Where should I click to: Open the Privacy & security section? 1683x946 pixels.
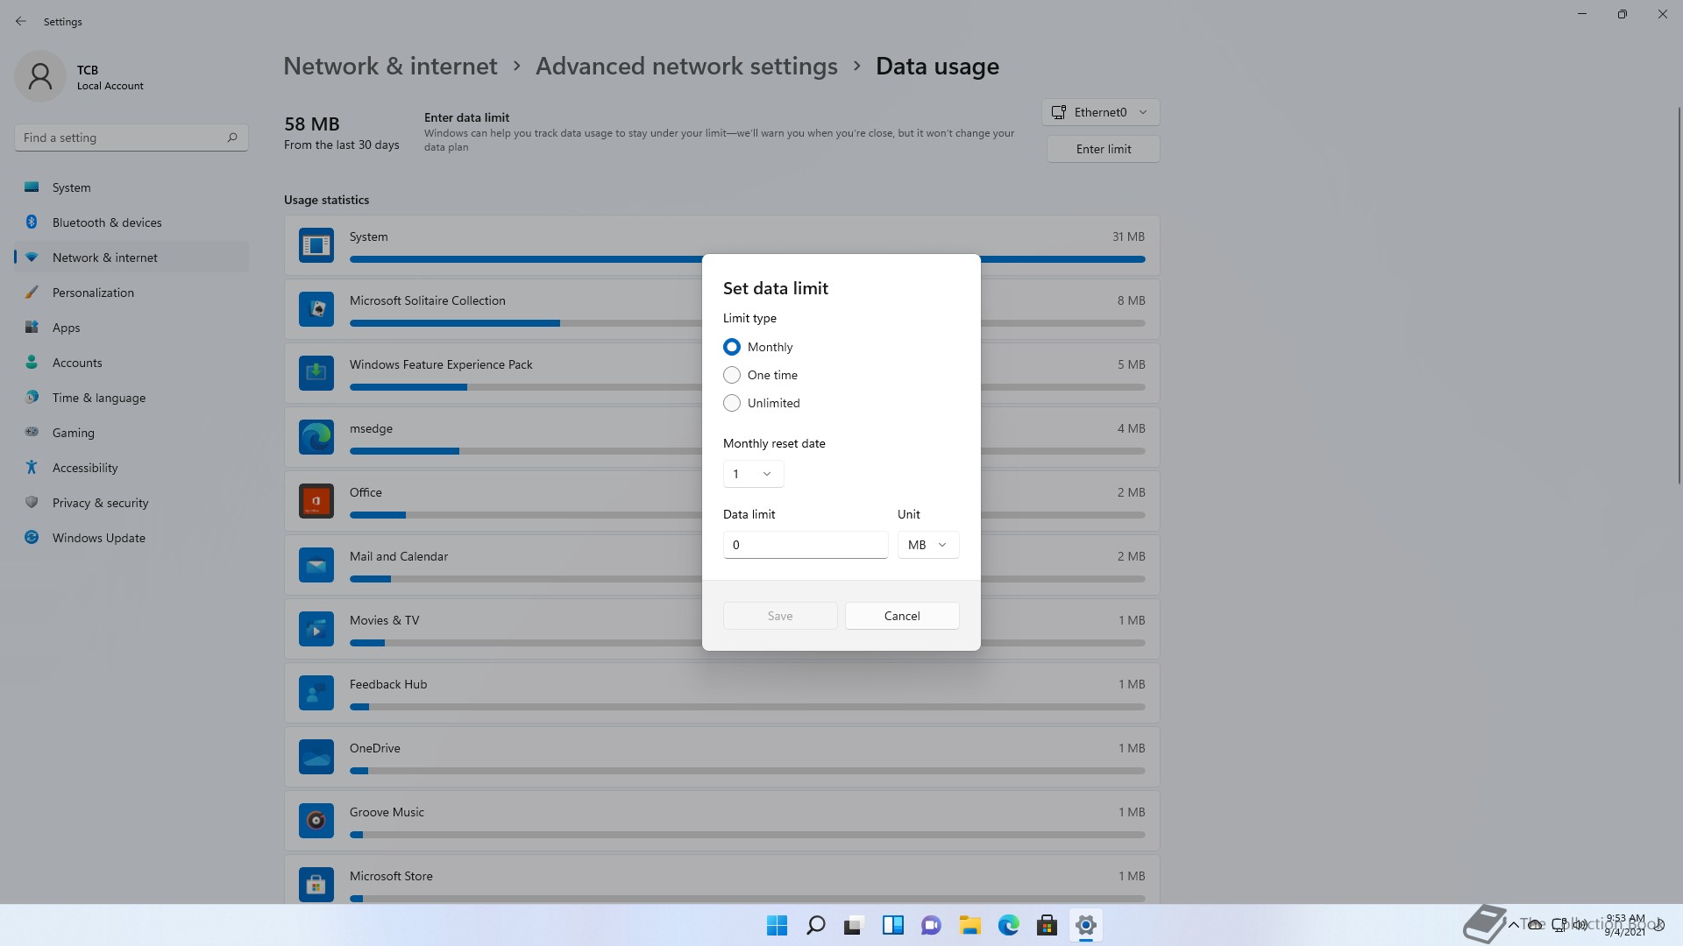click(100, 503)
